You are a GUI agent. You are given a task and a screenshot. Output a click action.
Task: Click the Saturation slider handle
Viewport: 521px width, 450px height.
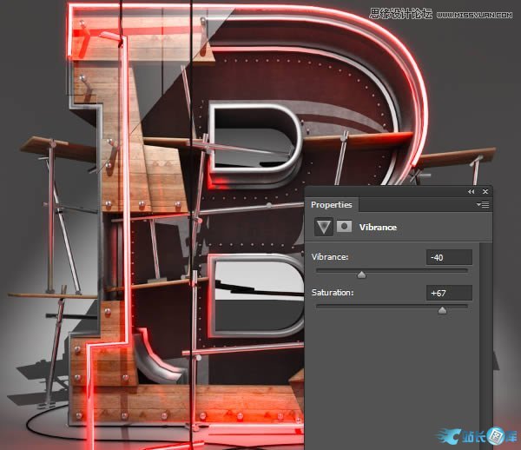[x=442, y=309]
